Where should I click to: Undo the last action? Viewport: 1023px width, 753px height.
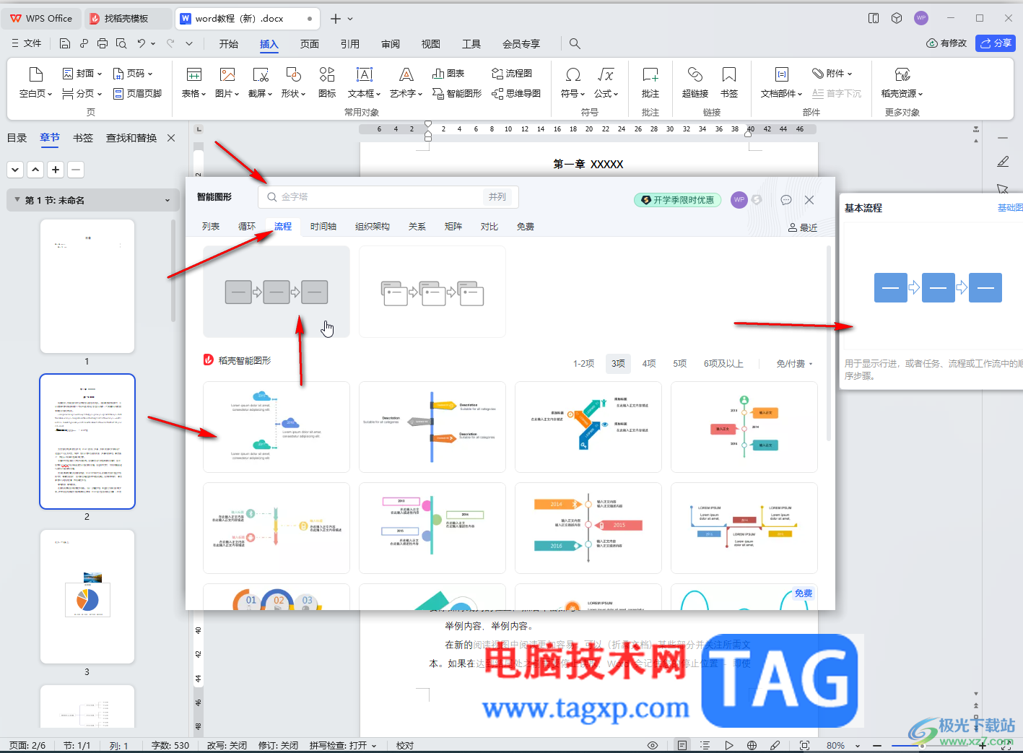(x=142, y=43)
